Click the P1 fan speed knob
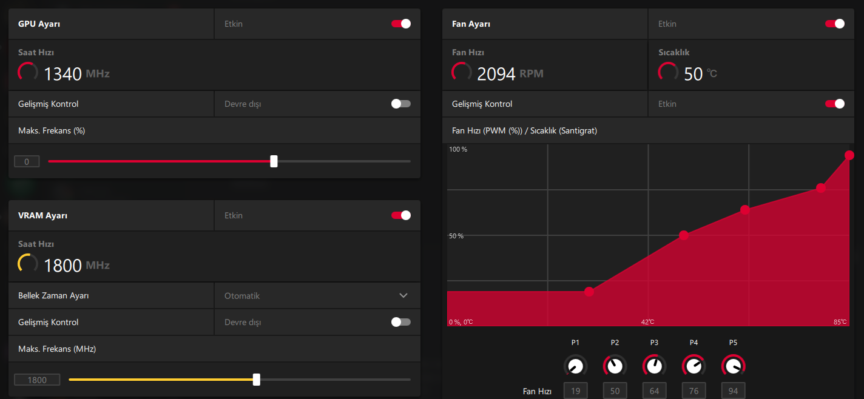The height and width of the screenshot is (399, 864). [x=575, y=366]
